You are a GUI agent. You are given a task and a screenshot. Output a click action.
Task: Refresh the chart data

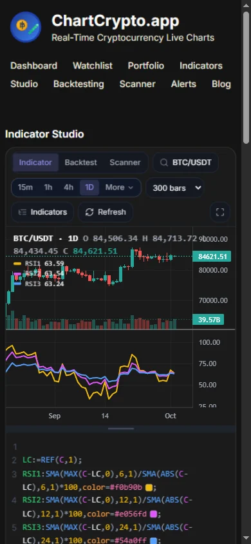106,212
